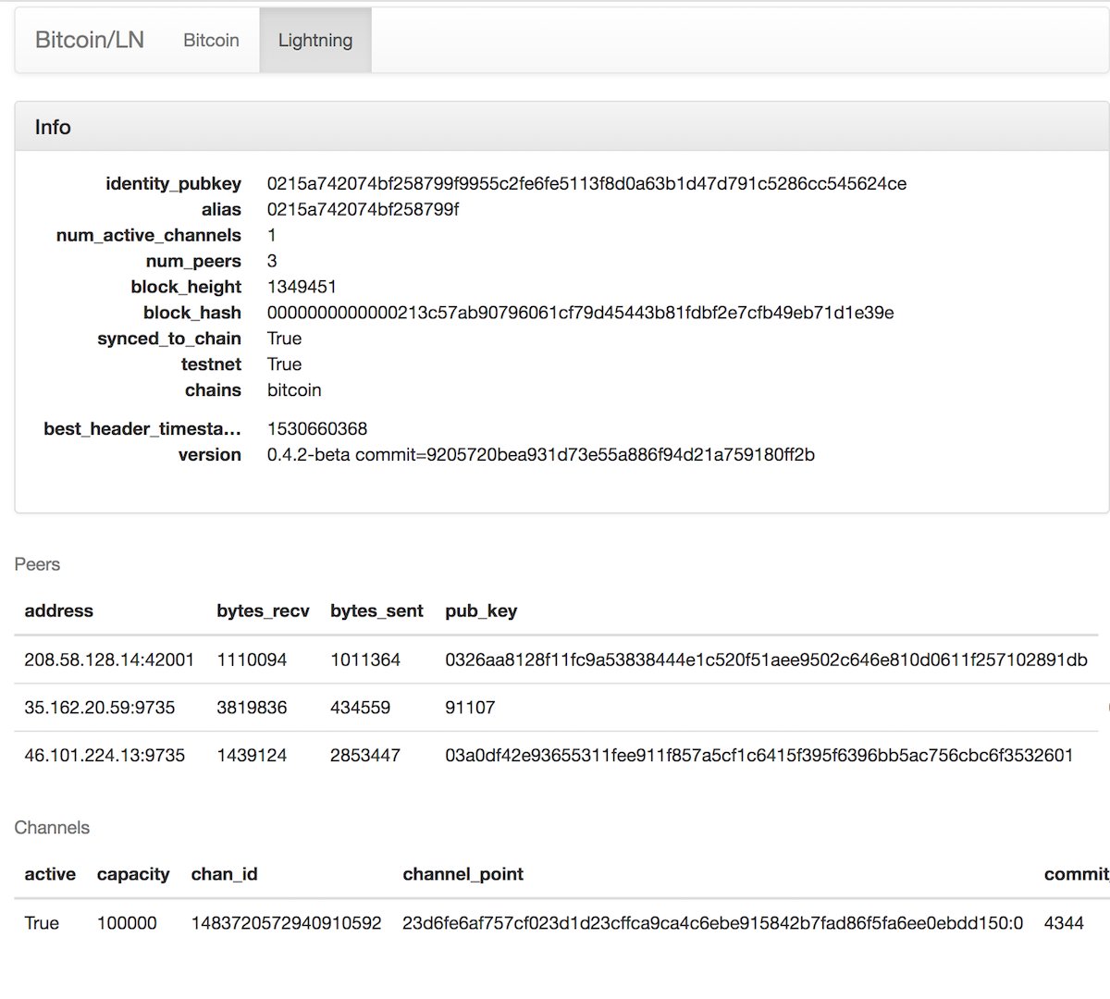Sort by the bytes_recv column header

click(264, 610)
